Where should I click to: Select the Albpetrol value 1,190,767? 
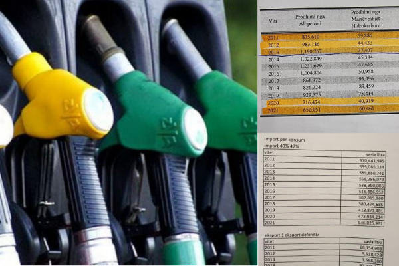311,51
